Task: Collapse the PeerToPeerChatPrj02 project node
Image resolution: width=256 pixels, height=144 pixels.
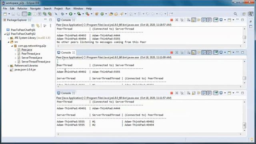Action: 5,34
